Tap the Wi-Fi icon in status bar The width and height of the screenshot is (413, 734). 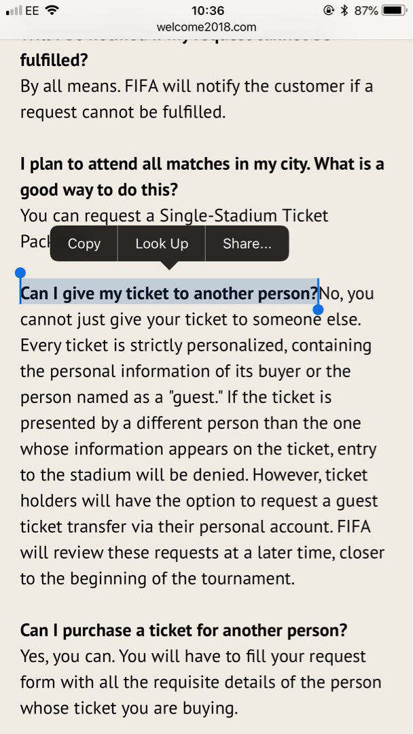[53, 10]
